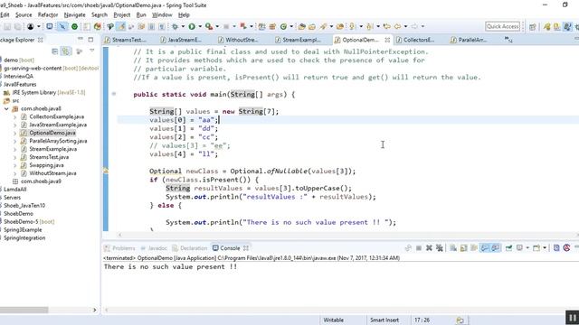Open Package Explorer View Menu triangle
Screen dimensions: 579x325
[92, 51]
